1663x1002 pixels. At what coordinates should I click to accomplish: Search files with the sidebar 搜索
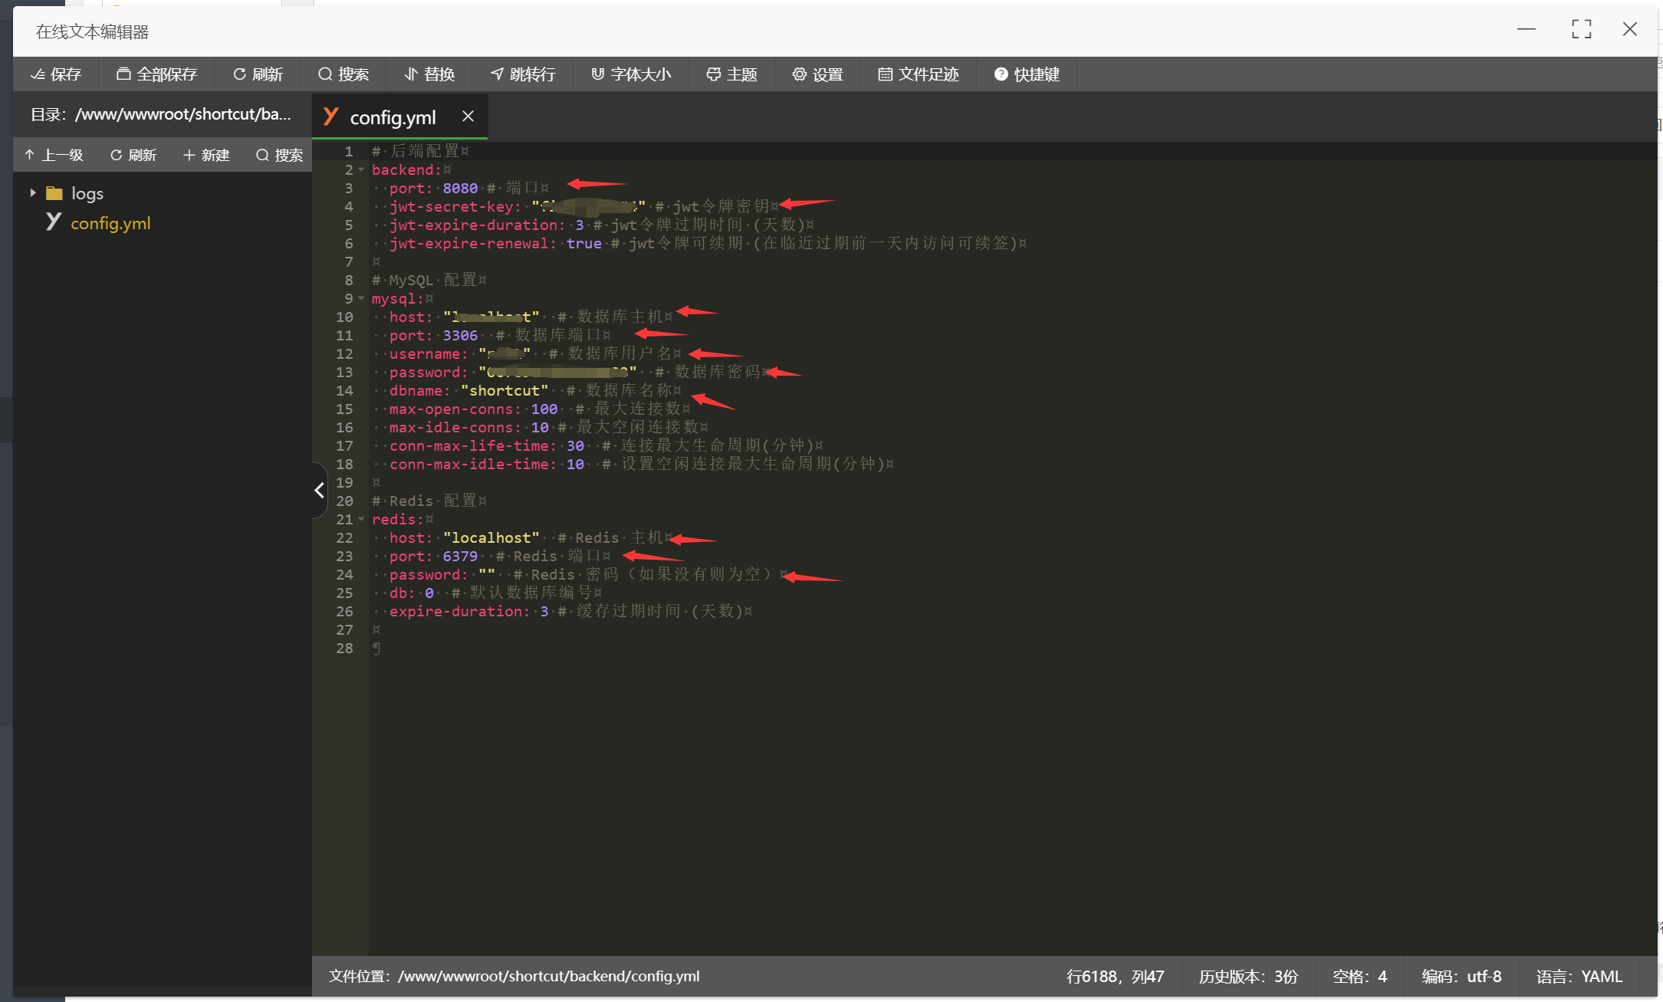[279, 155]
